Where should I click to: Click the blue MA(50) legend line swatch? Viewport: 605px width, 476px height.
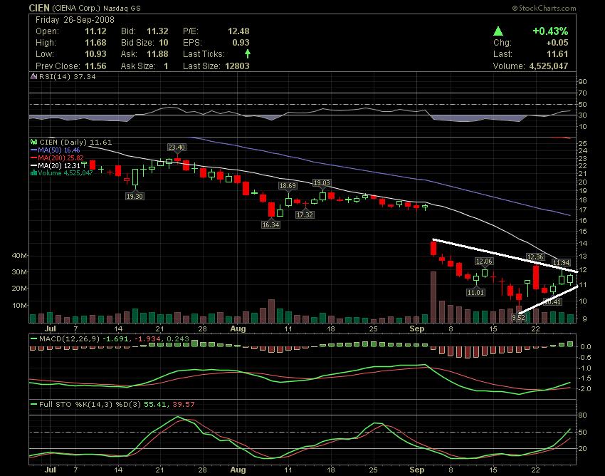[x=34, y=150]
